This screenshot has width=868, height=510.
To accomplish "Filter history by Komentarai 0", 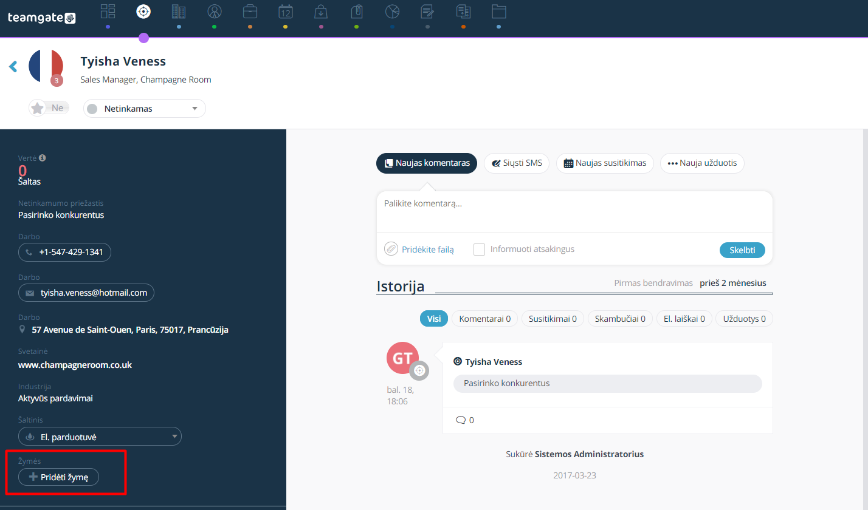I will point(485,319).
